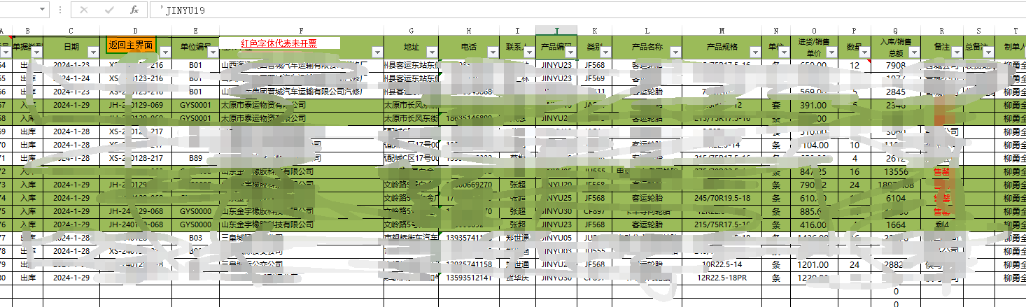This screenshot has height=307, width=1026.
Task: Select column F header
Action: [x=301, y=30]
